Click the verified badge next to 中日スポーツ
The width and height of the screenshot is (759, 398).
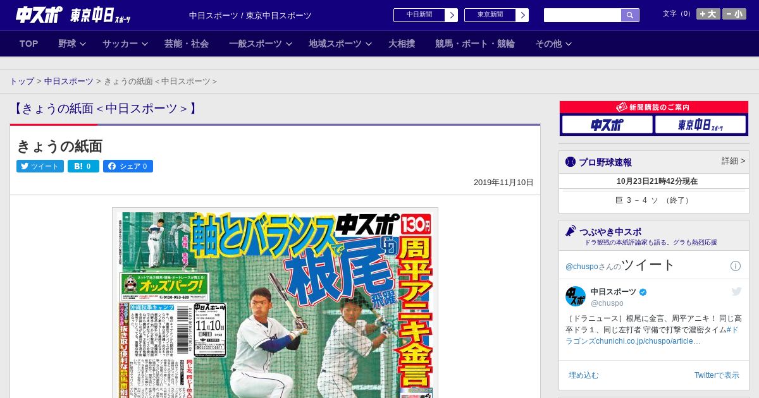point(643,292)
